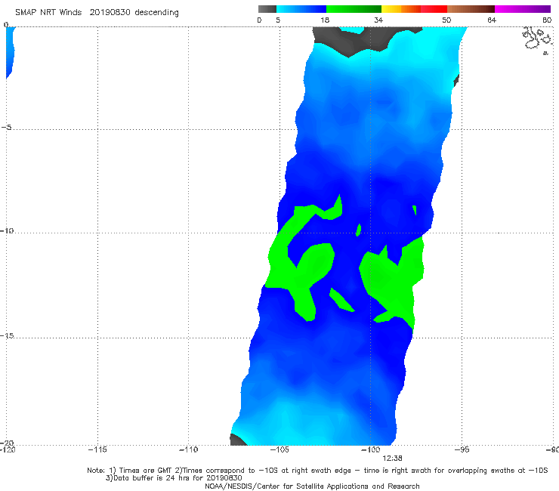Click the cyan-to-blue segment of the color bar
This screenshot has width=559, height=491.
[301, 9]
